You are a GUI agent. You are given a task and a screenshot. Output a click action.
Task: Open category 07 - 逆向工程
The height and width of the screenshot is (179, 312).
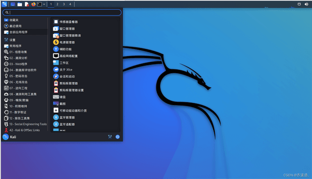(x=25, y=88)
